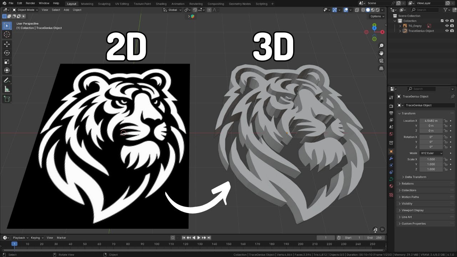Open the timeline Playback dropdown
The height and width of the screenshot is (257, 457).
coord(20,238)
